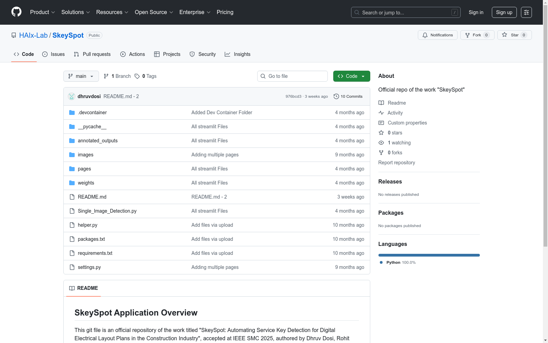Click the Fork icon button
This screenshot has width=548, height=343.
coord(468,35)
